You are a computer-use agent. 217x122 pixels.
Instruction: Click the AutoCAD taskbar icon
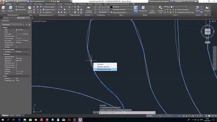coord(80,120)
